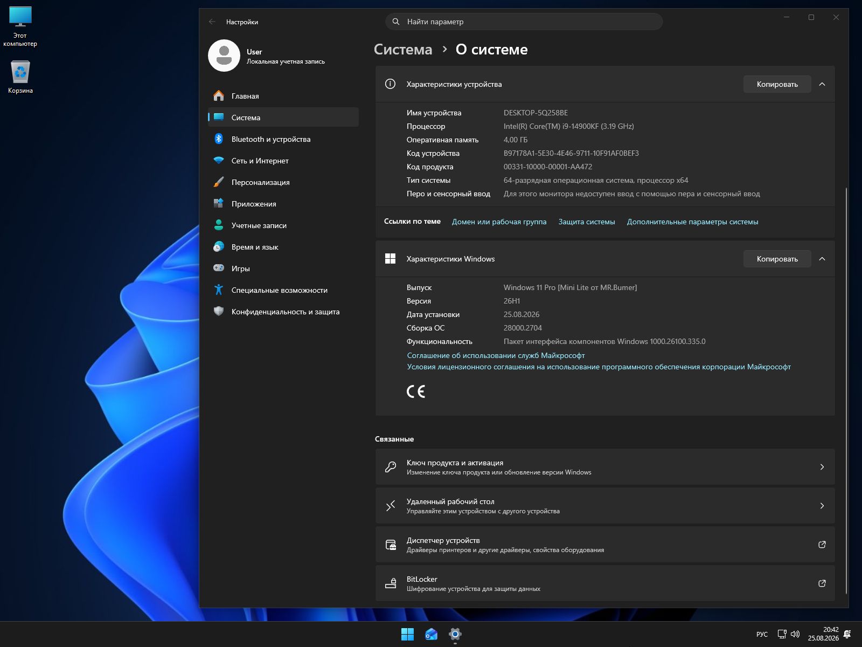Open the Windows Start button
862x647 pixels.
click(408, 635)
